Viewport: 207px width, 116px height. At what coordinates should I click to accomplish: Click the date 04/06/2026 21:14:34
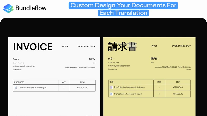86,46
